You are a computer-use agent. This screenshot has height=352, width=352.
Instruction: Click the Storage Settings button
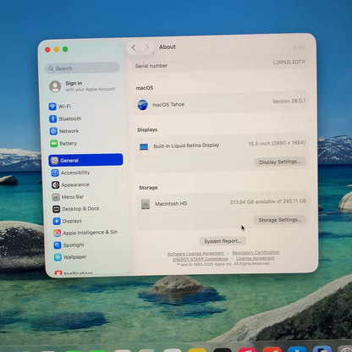[x=280, y=220]
